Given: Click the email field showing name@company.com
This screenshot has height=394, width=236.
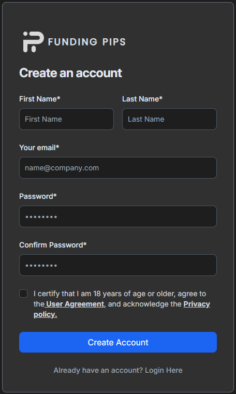Looking at the screenshot, I should tap(118, 168).
